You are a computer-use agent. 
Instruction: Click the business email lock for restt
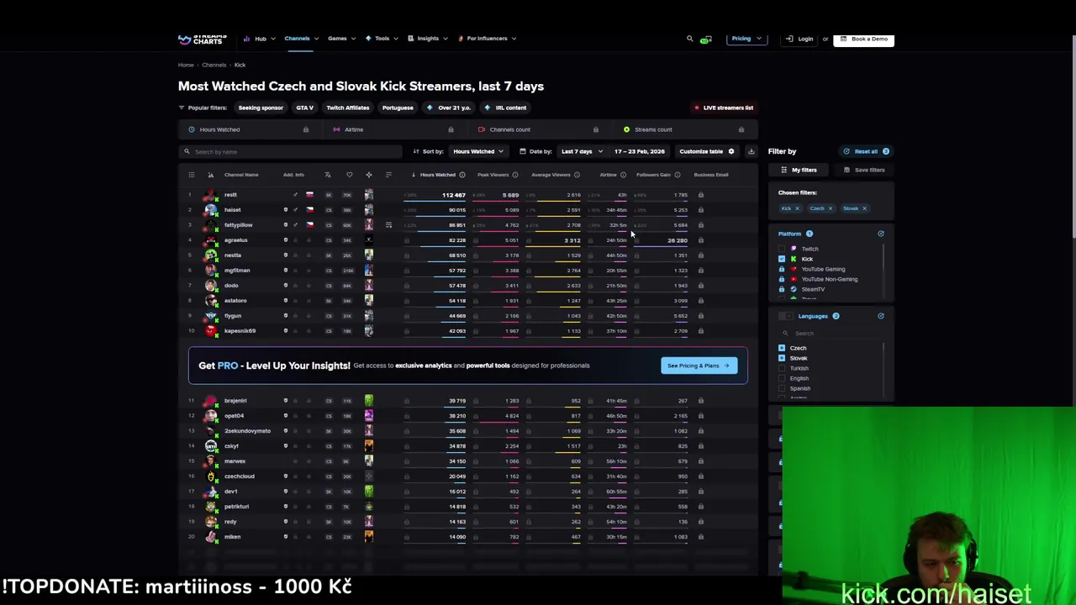(700, 195)
